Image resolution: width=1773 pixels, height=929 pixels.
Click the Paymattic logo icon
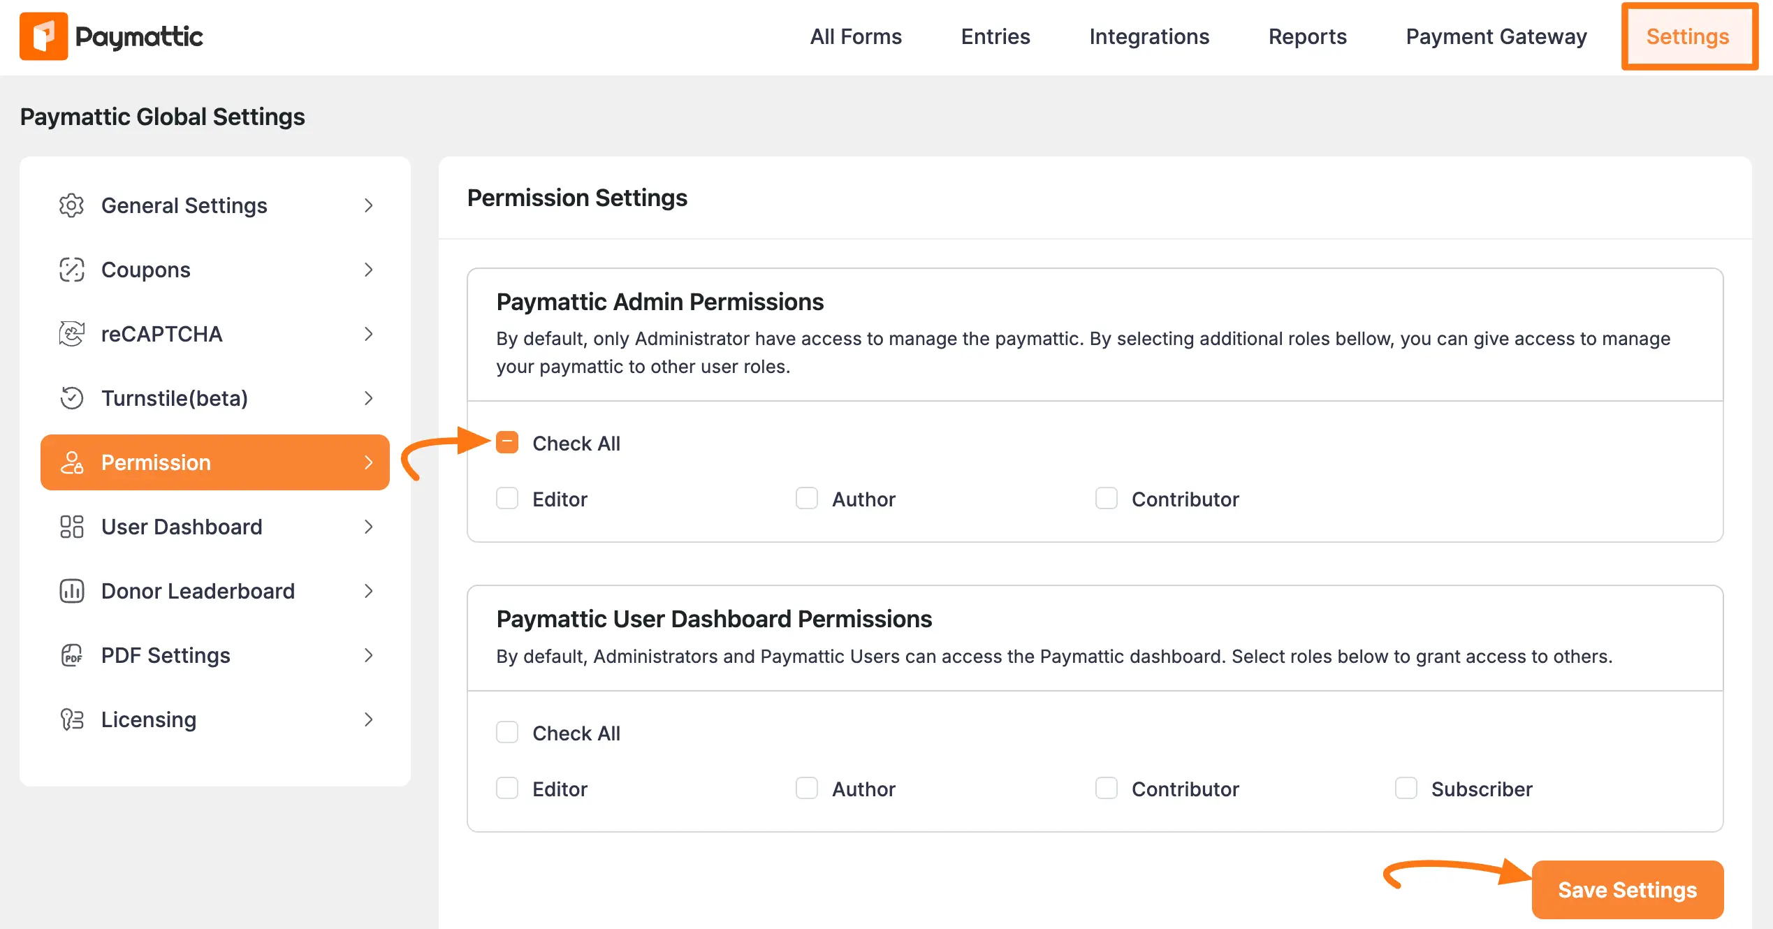[43, 36]
